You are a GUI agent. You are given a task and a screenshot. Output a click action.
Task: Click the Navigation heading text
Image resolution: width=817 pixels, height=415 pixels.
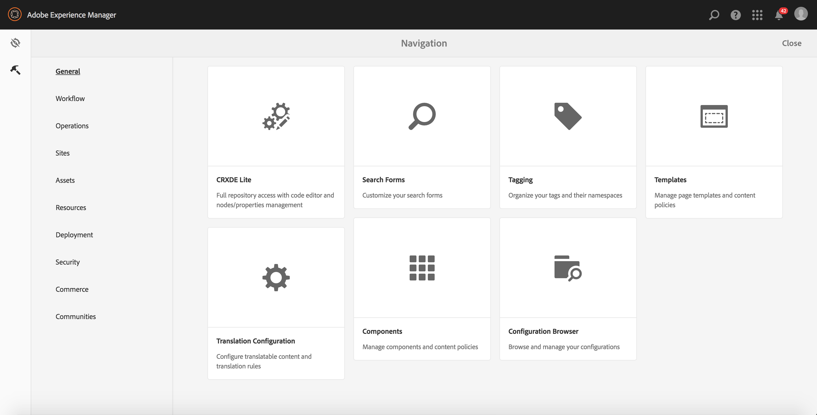424,43
